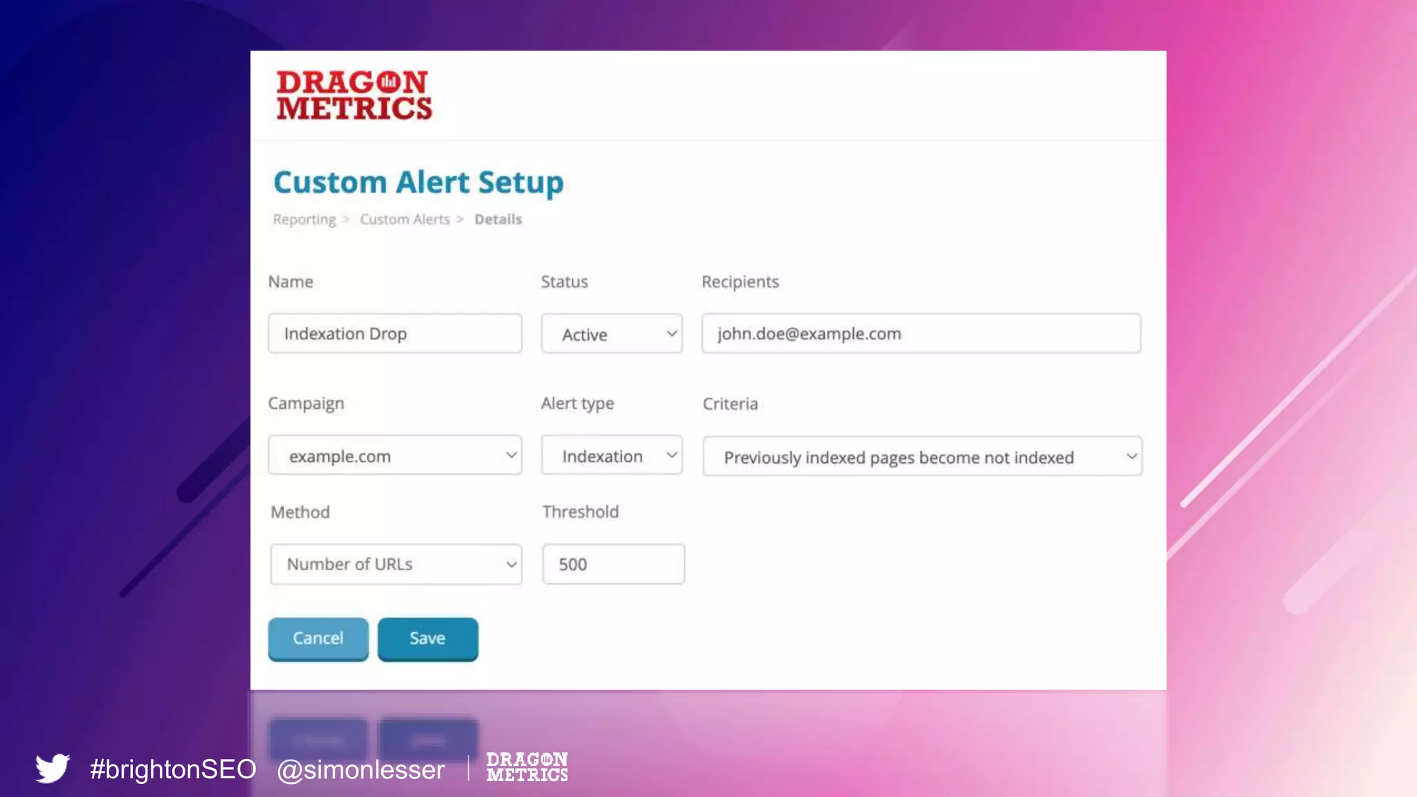Image resolution: width=1417 pixels, height=797 pixels.
Task: Click the Twitter bird icon
Action: coord(53,768)
